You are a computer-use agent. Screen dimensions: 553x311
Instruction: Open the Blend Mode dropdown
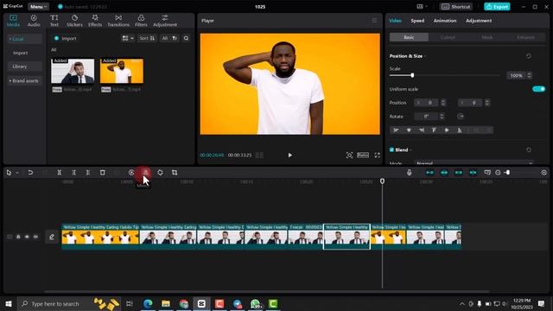[x=474, y=163]
